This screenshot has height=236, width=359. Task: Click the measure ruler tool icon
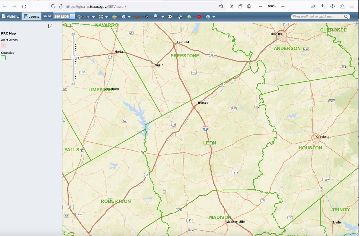(x=115, y=17)
